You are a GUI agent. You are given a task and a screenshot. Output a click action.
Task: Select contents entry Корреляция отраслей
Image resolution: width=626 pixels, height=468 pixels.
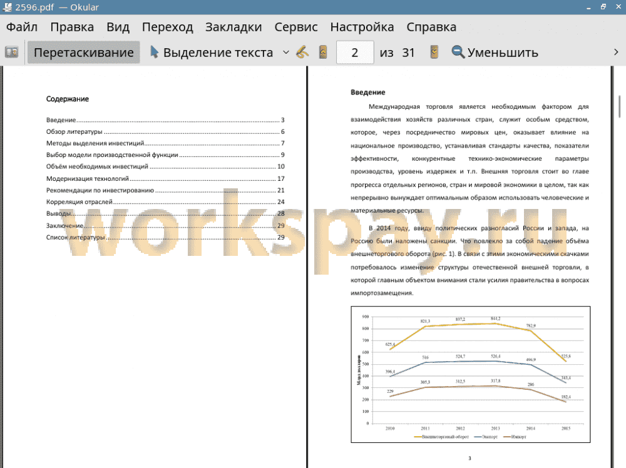165,202
